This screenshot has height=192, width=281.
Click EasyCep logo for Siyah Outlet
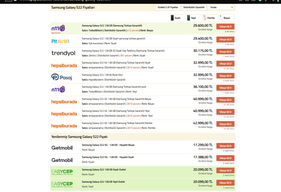62,172
